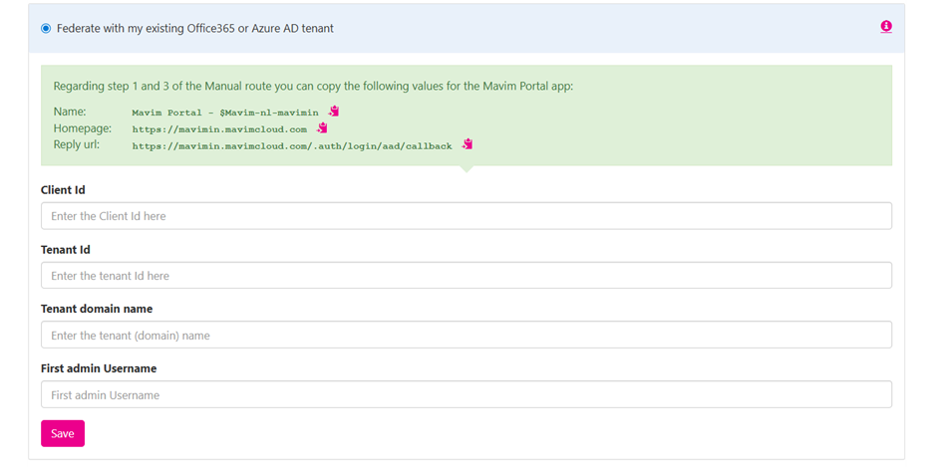Click the Tenant Id label text
The image size is (936, 467).
click(x=66, y=249)
